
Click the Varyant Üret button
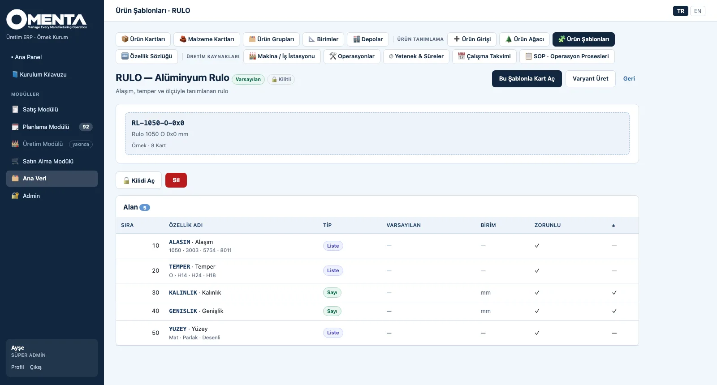point(591,79)
